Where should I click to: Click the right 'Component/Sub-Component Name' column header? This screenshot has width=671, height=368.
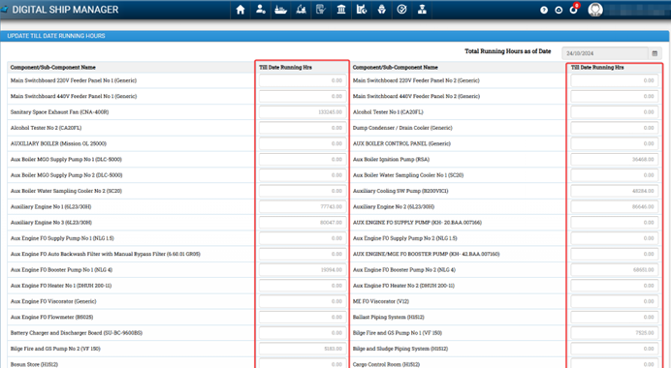pyautogui.click(x=396, y=68)
